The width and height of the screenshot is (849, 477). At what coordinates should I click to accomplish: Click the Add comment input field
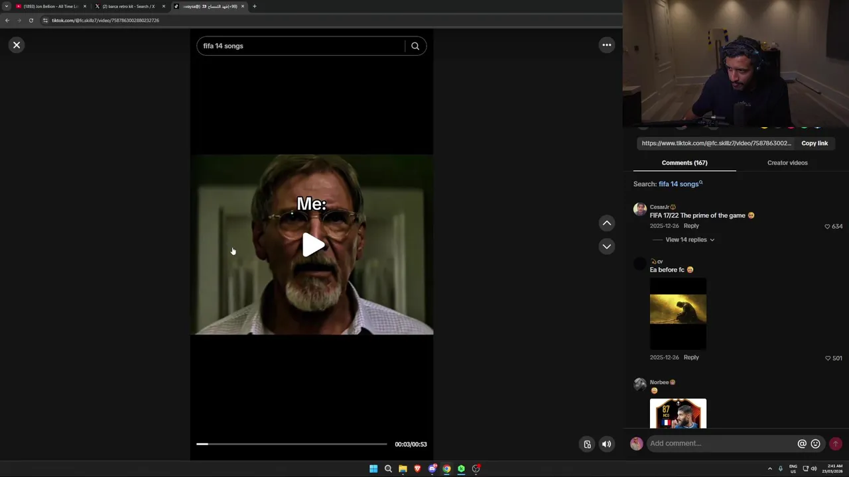coord(722,443)
